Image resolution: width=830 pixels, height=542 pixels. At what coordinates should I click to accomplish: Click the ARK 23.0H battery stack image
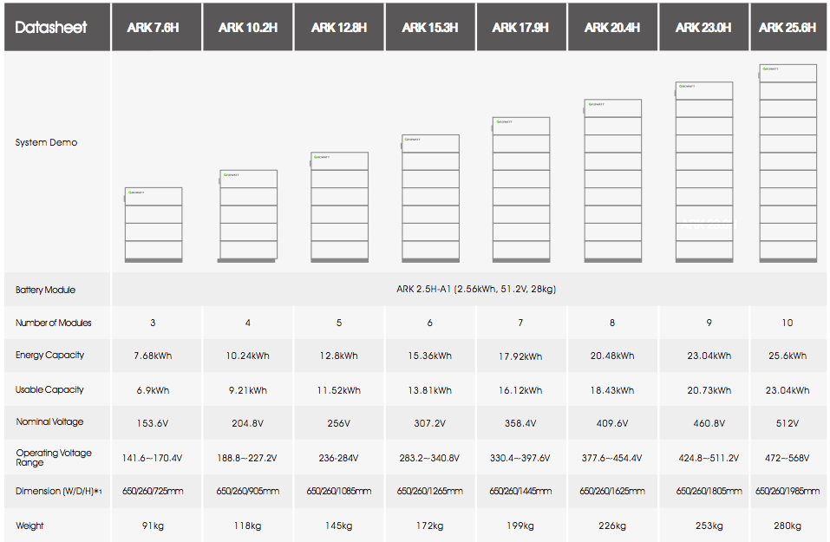point(704,172)
